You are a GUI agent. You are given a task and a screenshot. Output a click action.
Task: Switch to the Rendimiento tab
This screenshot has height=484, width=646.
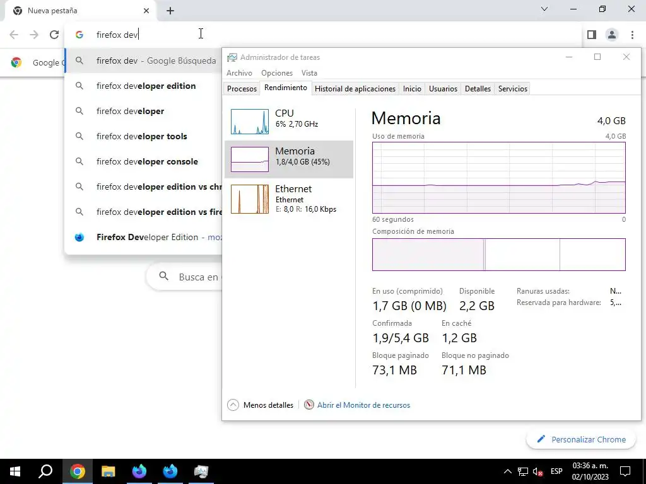coord(286,88)
